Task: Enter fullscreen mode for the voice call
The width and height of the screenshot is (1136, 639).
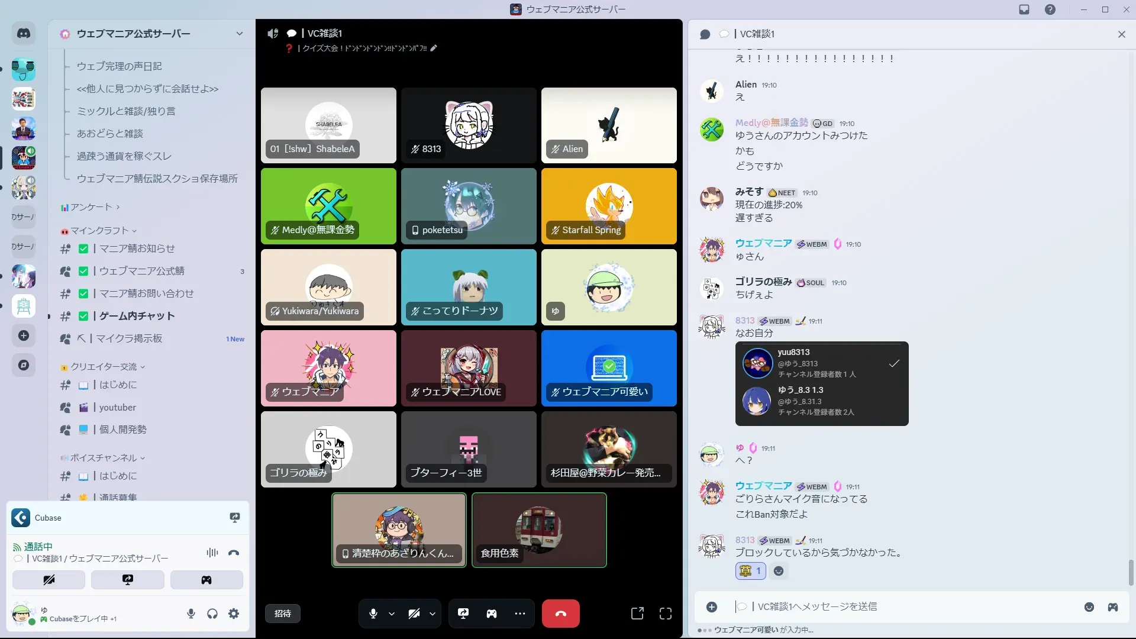Action: pyautogui.click(x=666, y=614)
